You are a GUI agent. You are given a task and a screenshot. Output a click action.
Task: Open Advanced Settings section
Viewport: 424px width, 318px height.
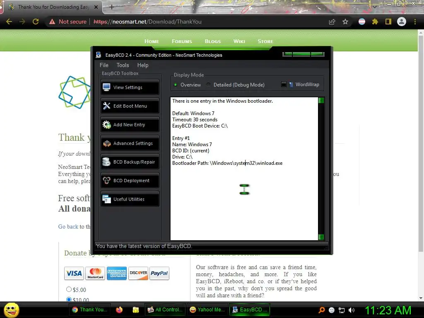tap(130, 143)
